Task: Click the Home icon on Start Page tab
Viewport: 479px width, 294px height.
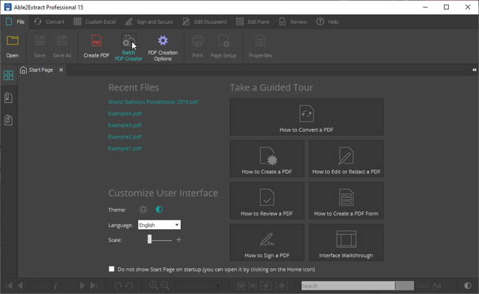Action: point(23,70)
